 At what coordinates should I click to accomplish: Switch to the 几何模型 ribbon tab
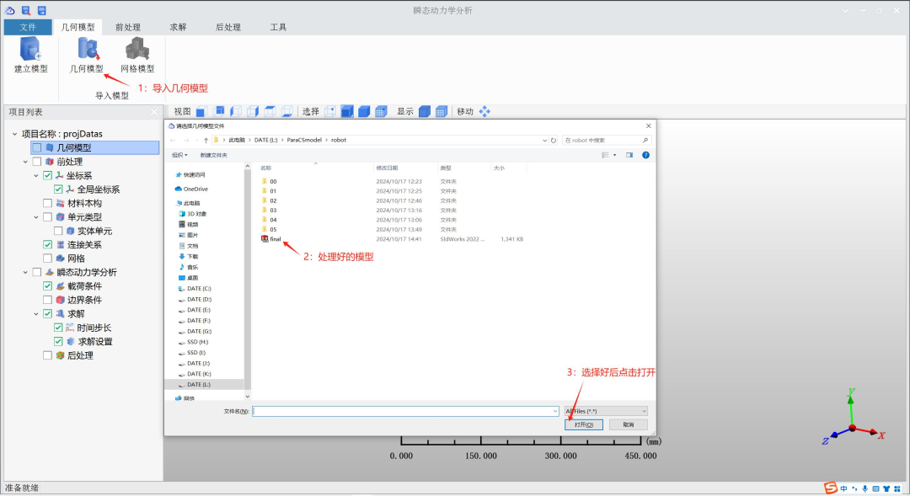[x=78, y=27]
